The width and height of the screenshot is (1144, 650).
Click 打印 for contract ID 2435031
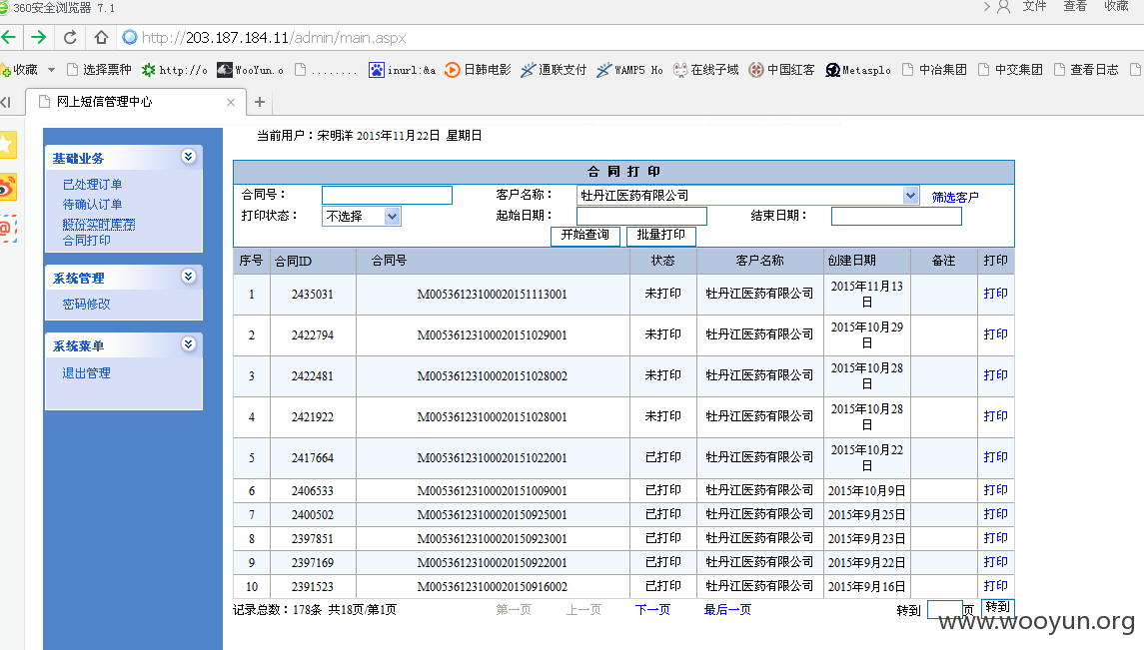pos(995,293)
